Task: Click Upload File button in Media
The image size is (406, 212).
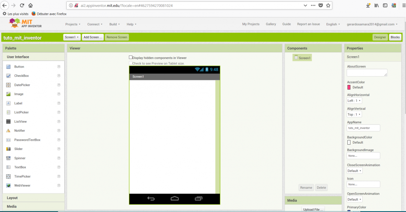Action: coord(313,210)
